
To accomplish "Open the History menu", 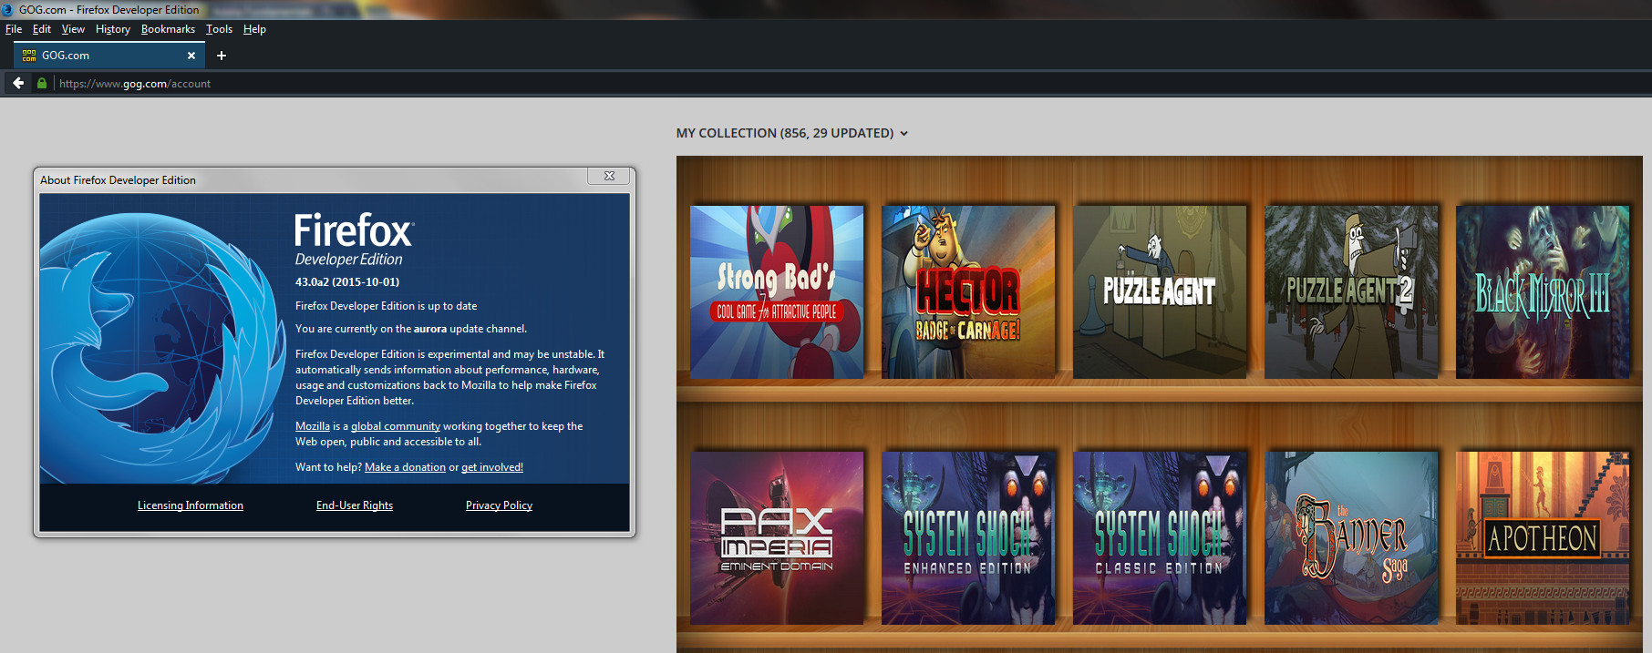I will click(x=113, y=29).
